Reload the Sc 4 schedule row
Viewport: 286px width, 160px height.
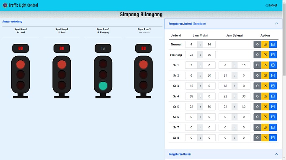click(258, 96)
